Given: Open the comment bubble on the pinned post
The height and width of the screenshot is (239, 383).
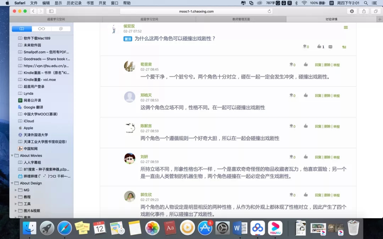Looking at the screenshot, I should click(331, 47).
